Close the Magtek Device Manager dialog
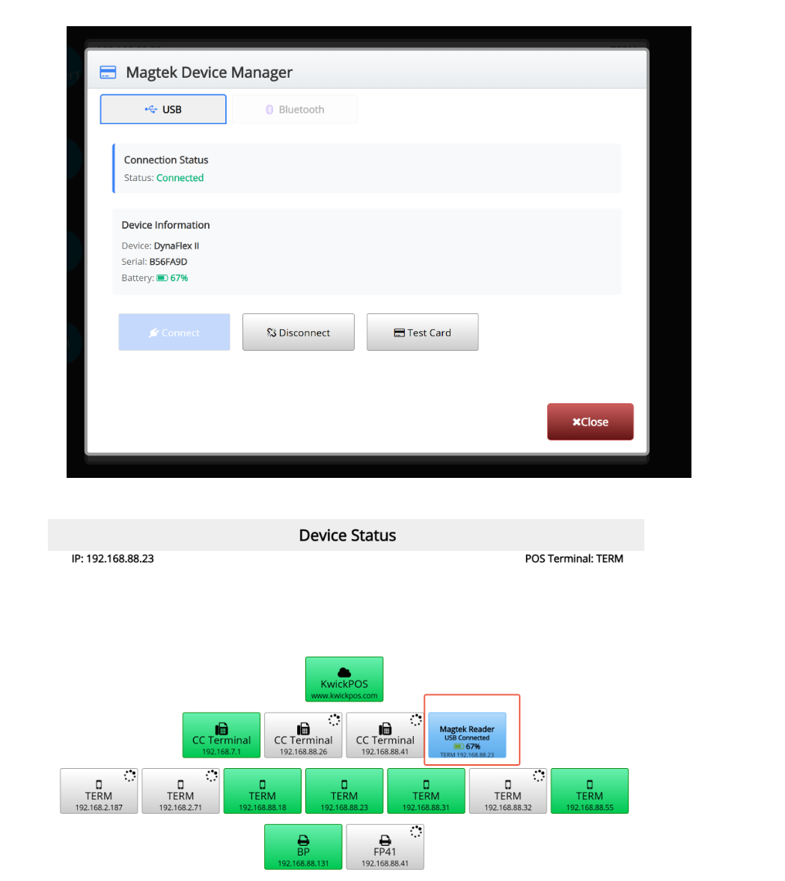This screenshot has width=785, height=881. [590, 421]
